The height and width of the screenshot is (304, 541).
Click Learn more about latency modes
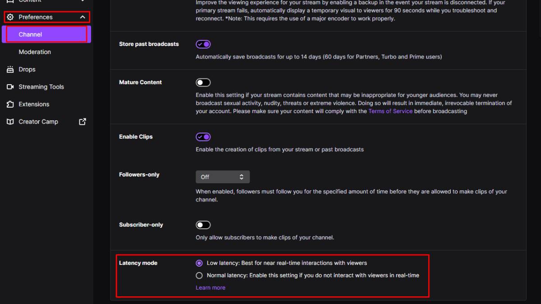(210, 287)
